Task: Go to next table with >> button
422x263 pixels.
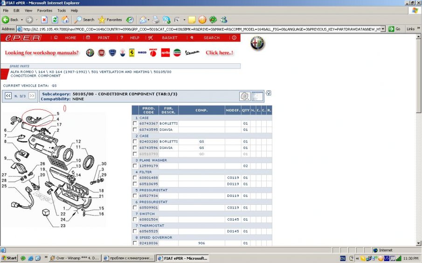Action: point(32,96)
